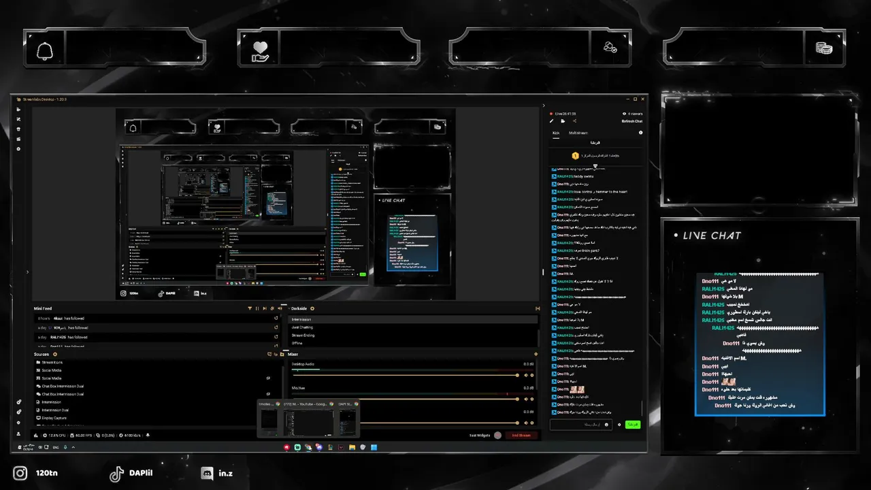871x490 pixels.
Task: Adjust the Mic/Aux volume slider handle
Action: click(x=517, y=399)
